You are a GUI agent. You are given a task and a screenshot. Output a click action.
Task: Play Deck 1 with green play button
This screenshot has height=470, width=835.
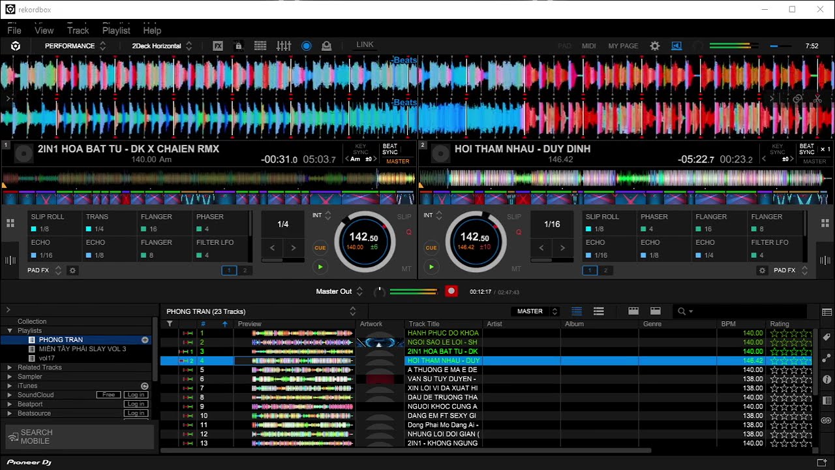point(320,266)
